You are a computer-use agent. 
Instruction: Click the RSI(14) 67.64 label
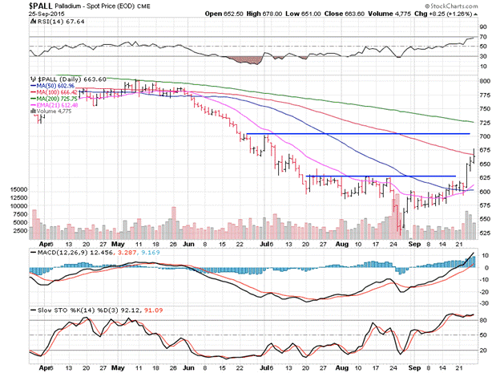tap(61, 22)
